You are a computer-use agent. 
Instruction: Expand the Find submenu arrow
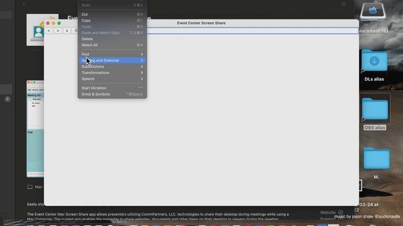142,55
